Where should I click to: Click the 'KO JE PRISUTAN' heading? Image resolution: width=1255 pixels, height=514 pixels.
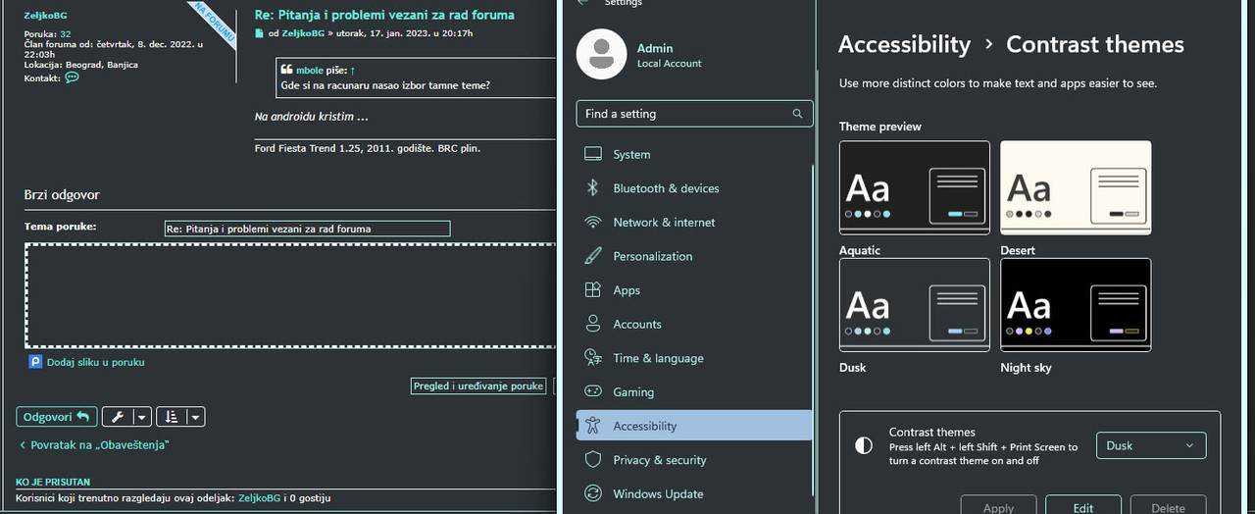tap(53, 483)
